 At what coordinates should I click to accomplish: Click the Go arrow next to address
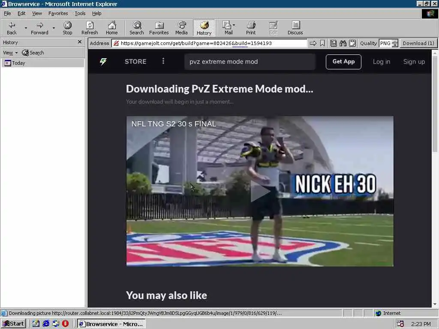pos(313,43)
